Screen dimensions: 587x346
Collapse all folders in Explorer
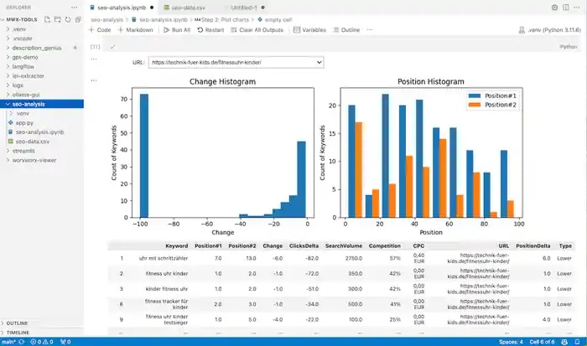click(x=78, y=19)
